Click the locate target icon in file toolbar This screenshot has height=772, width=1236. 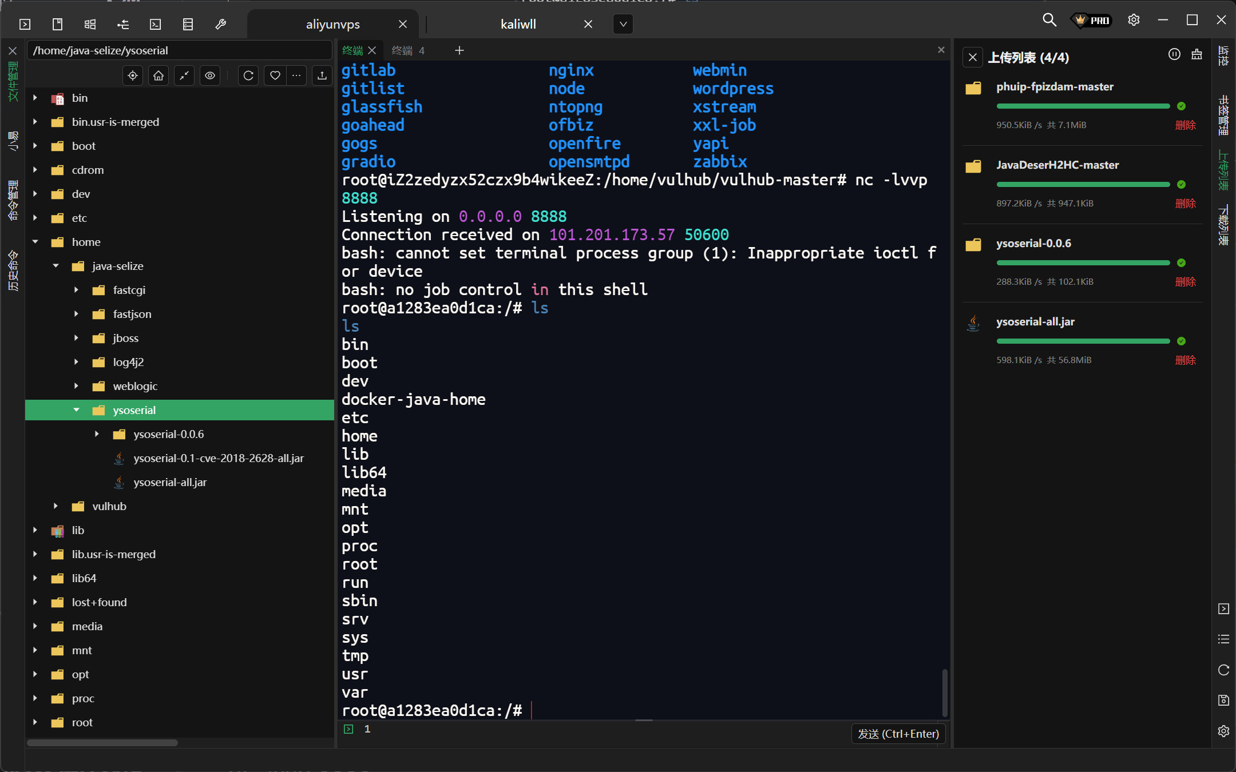pyautogui.click(x=133, y=75)
